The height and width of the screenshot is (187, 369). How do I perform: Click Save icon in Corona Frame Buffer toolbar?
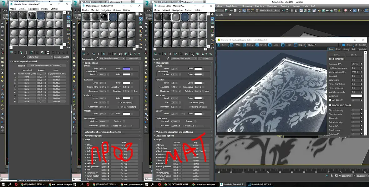click(219, 45)
